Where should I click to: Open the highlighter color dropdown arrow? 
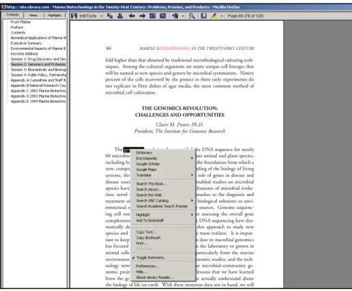click(222, 16)
